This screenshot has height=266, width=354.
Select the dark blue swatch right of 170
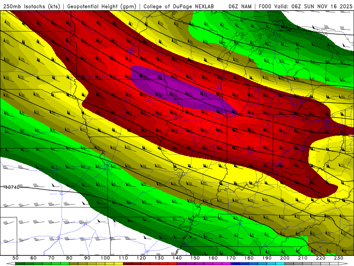(x=235, y=264)
